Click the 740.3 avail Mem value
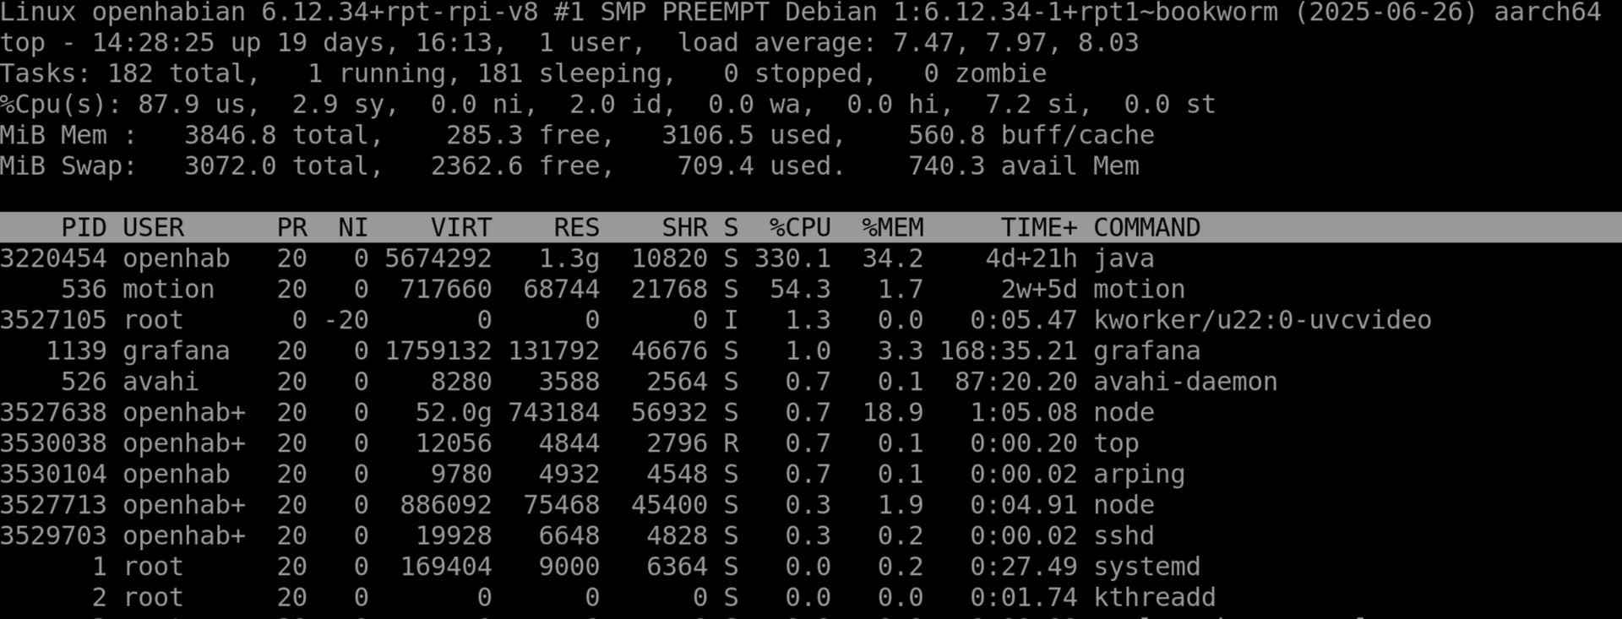 click(946, 166)
